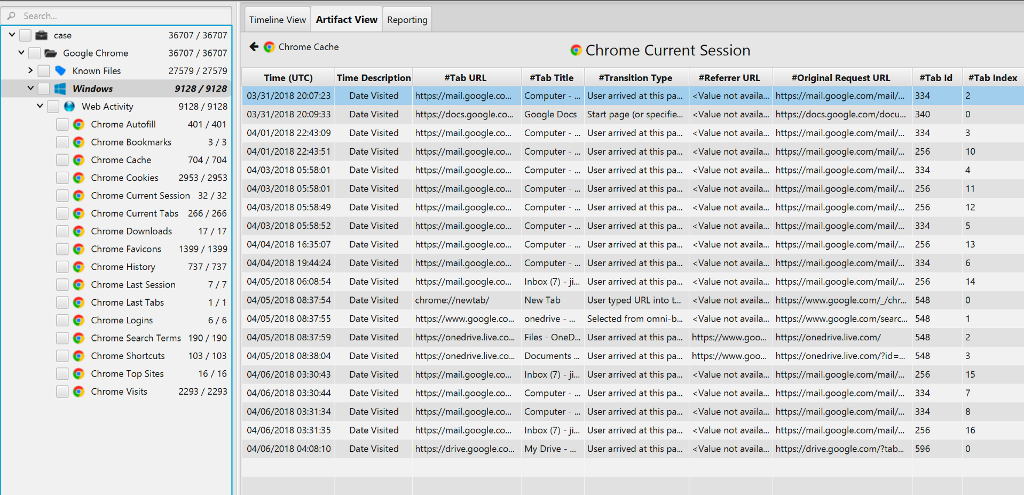Sort by the Time (UTC) column header
The image size is (1024, 495).
288,78
